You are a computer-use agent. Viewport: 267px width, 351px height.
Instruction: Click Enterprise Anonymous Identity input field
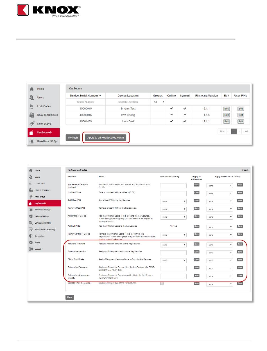(173, 276)
